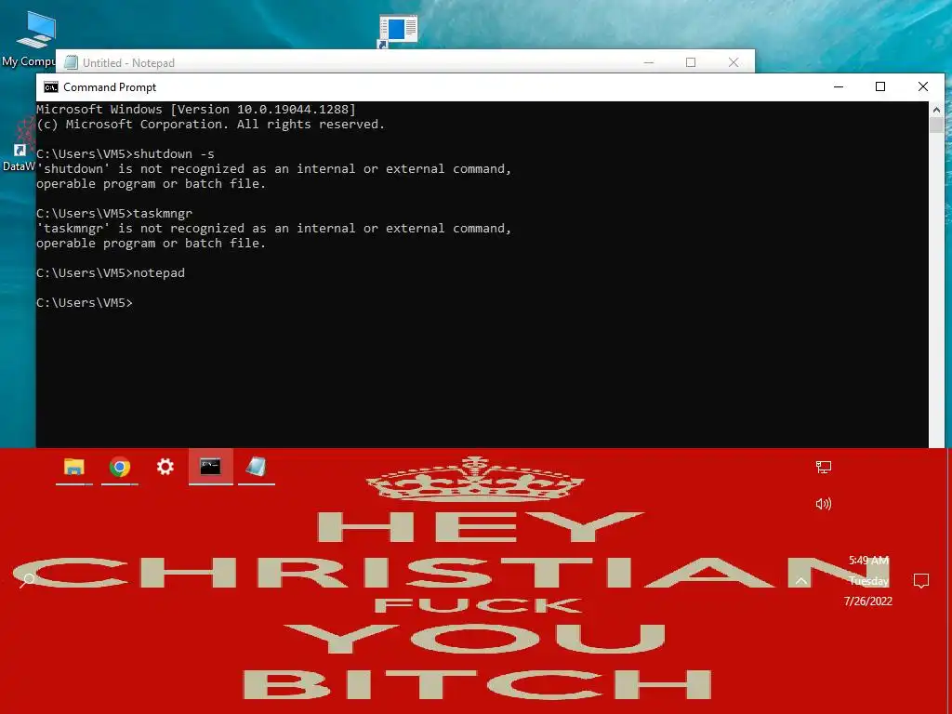
Task: Show hidden tray icons chevron
Action: [x=801, y=581]
